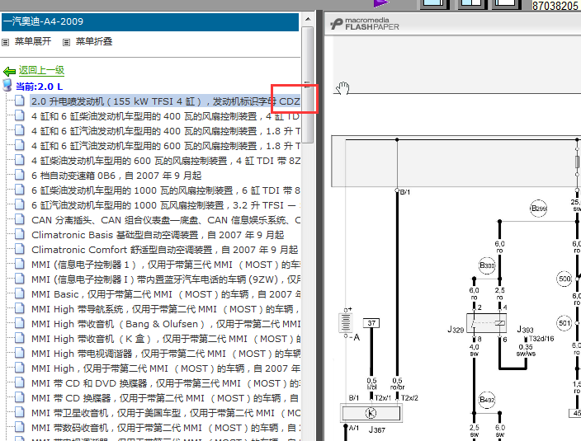
Task: Click the icon beside 当前:2.0 L
Action: [x=7, y=85]
